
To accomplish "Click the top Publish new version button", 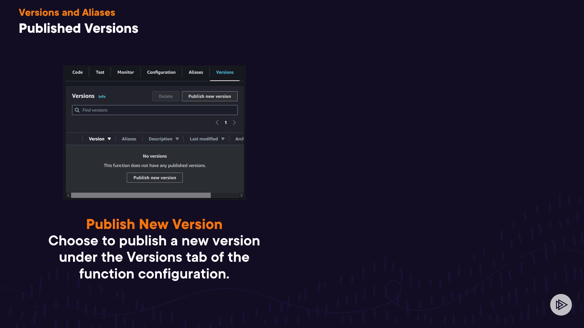I will 210,96.
